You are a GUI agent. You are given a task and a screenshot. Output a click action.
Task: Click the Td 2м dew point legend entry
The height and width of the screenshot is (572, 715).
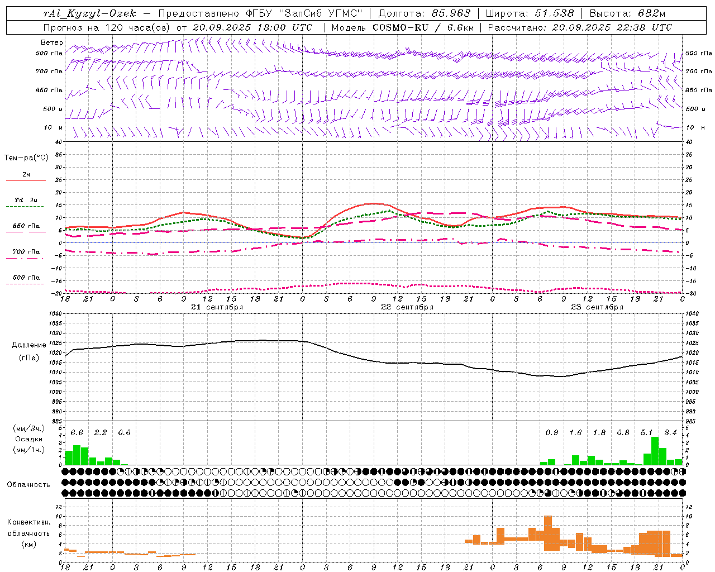(x=26, y=200)
